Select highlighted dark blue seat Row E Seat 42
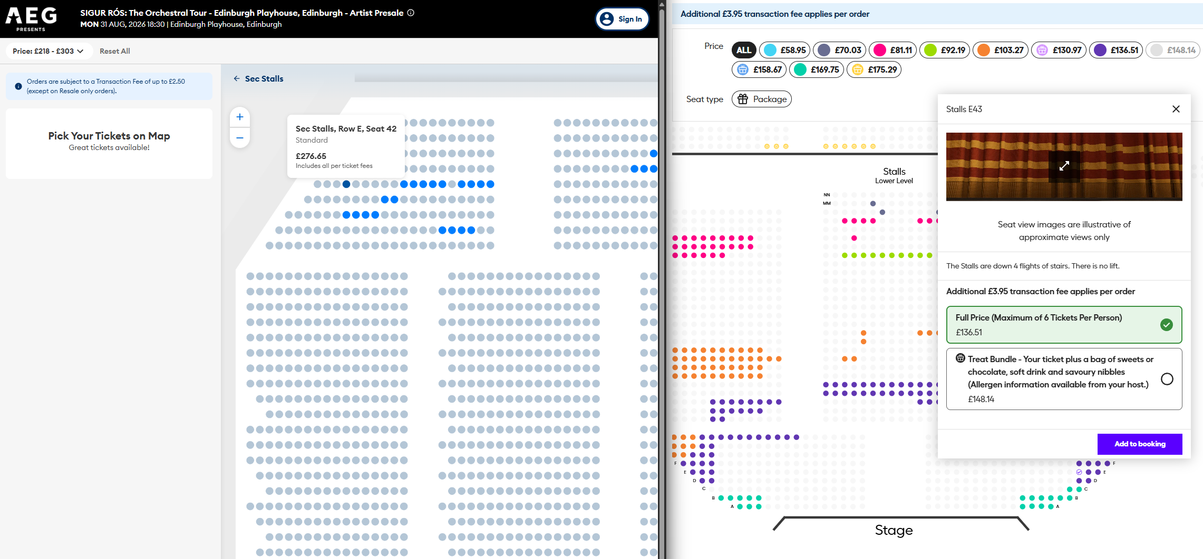The height and width of the screenshot is (559, 1203). pos(346,184)
